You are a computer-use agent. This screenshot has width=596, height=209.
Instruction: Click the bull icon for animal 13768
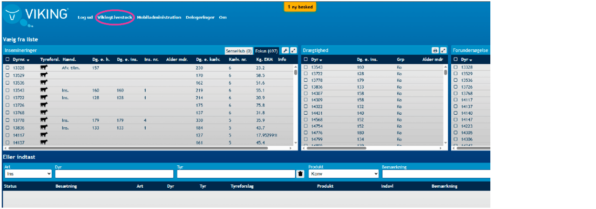click(x=44, y=112)
